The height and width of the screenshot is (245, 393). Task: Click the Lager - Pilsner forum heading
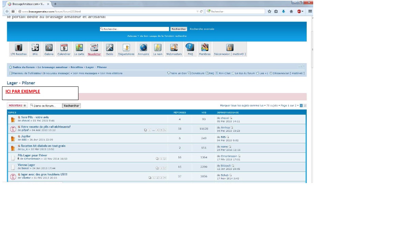[x=21, y=83]
